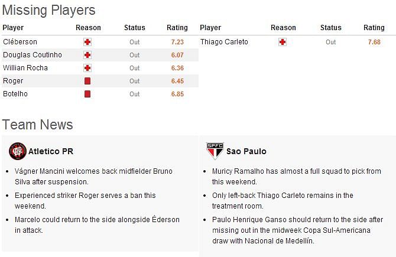This screenshot has width=396, height=257.
Task: Open Cléberson's player name link
Action: 20,42
